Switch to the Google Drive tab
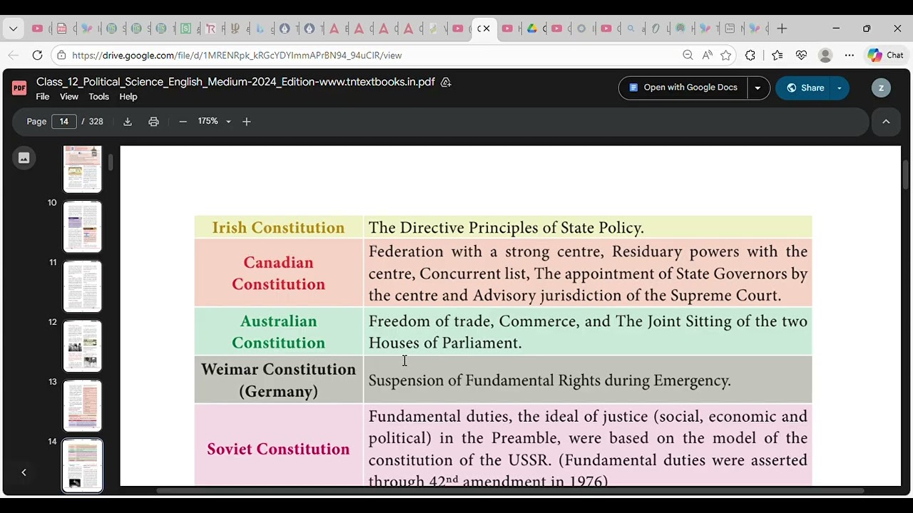The width and height of the screenshot is (913, 513). [532, 28]
